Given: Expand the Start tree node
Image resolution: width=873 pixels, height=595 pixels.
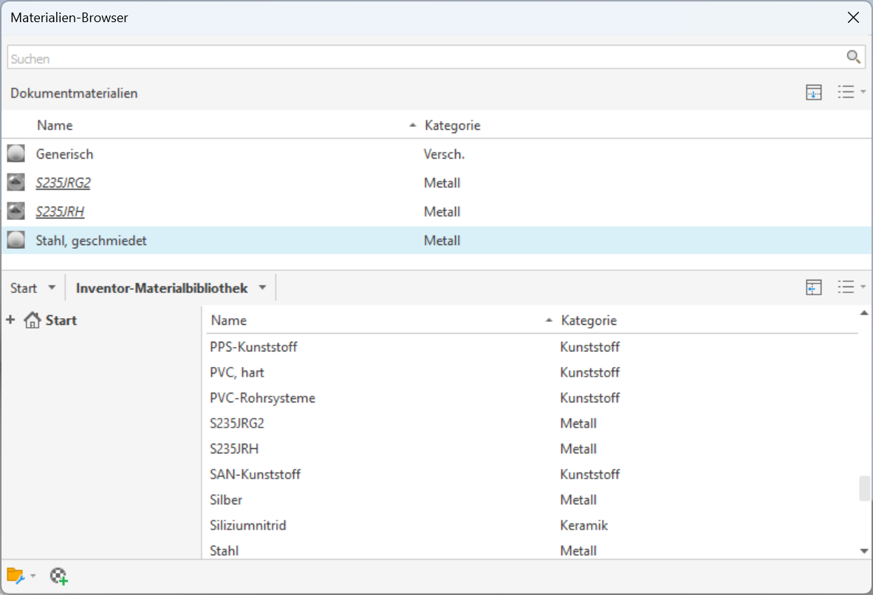Looking at the screenshot, I should (10, 320).
